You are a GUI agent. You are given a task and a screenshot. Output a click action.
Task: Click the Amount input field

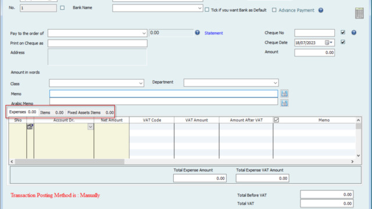[x=314, y=52]
